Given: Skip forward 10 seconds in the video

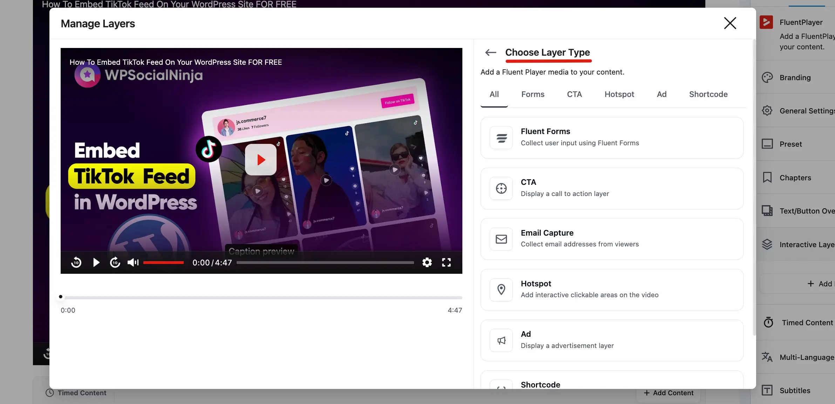Looking at the screenshot, I should point(115,262).
